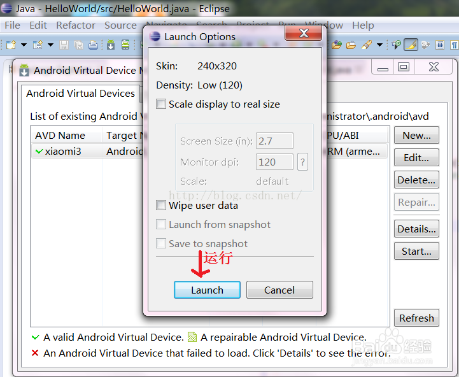Viewport: 459px width, 377px height.
Task: Click the Low (120) density value
Action: pyautogui.click(x=220, y=85)
